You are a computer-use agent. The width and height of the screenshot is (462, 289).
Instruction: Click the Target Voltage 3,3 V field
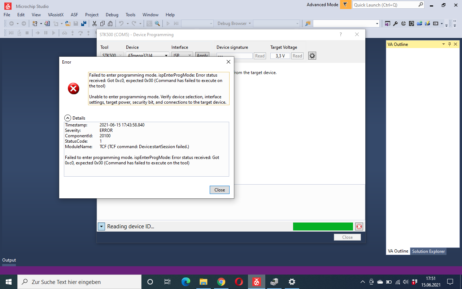tap(280, 56)
